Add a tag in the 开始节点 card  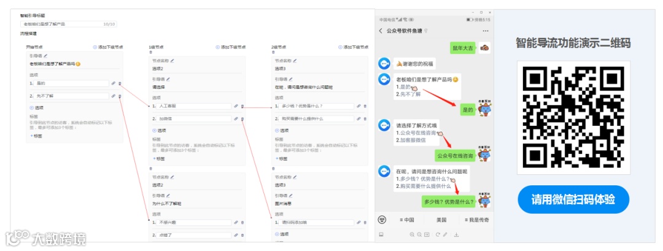(36, 136)
